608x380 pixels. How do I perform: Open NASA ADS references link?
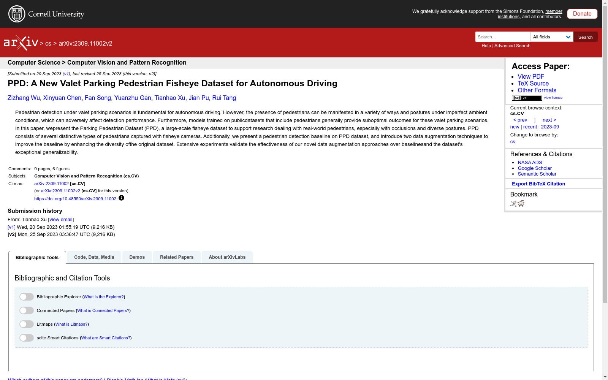point(530,162)
